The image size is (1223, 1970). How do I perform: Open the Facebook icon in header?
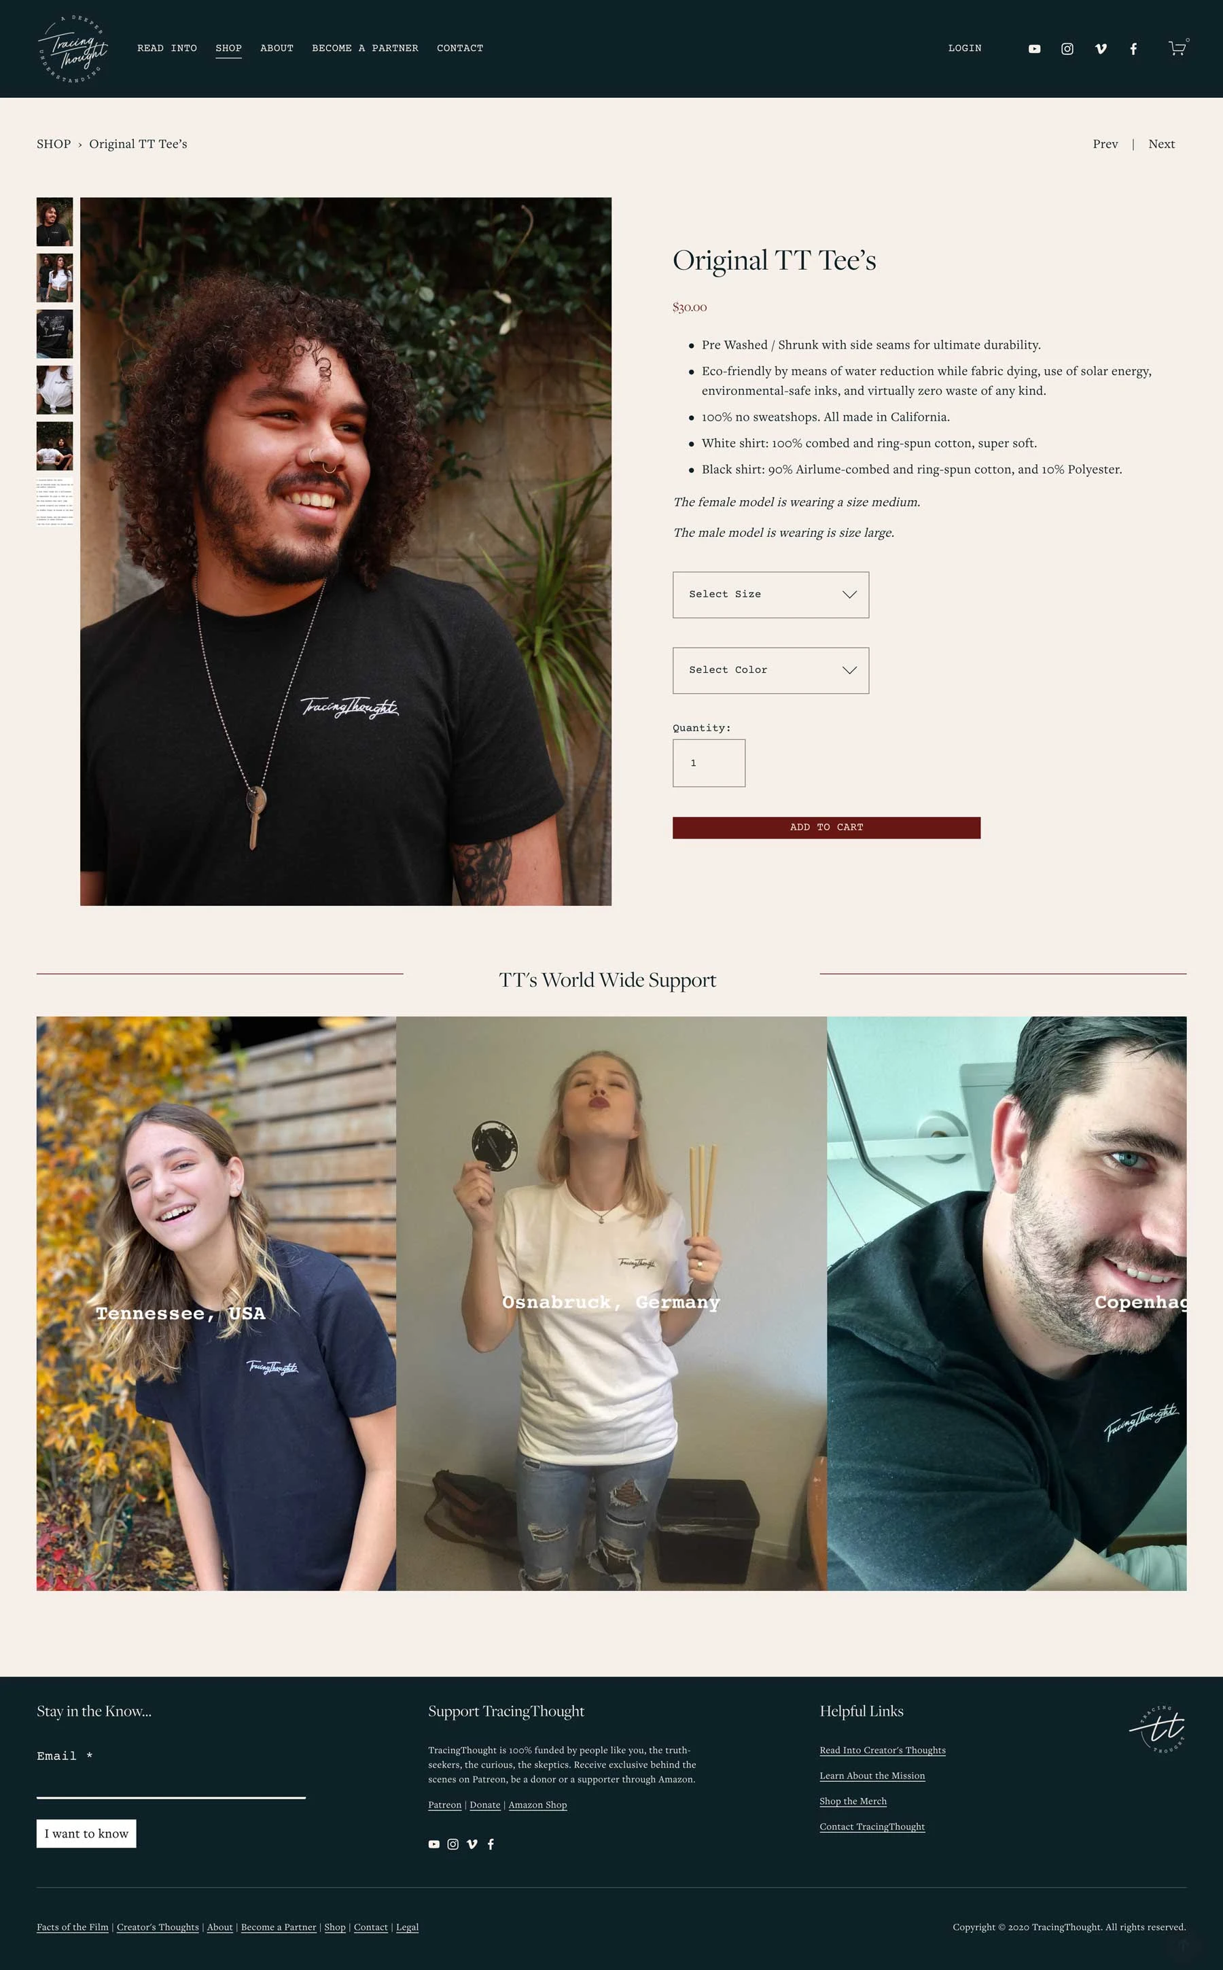pyautogui.click(x=1133, y=48)
